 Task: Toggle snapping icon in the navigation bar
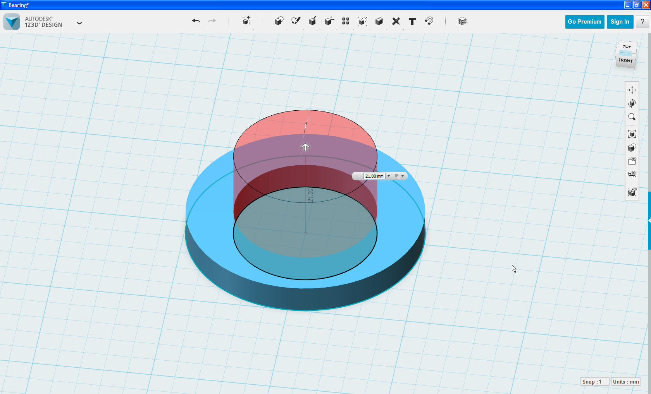(x=632, y=192)
